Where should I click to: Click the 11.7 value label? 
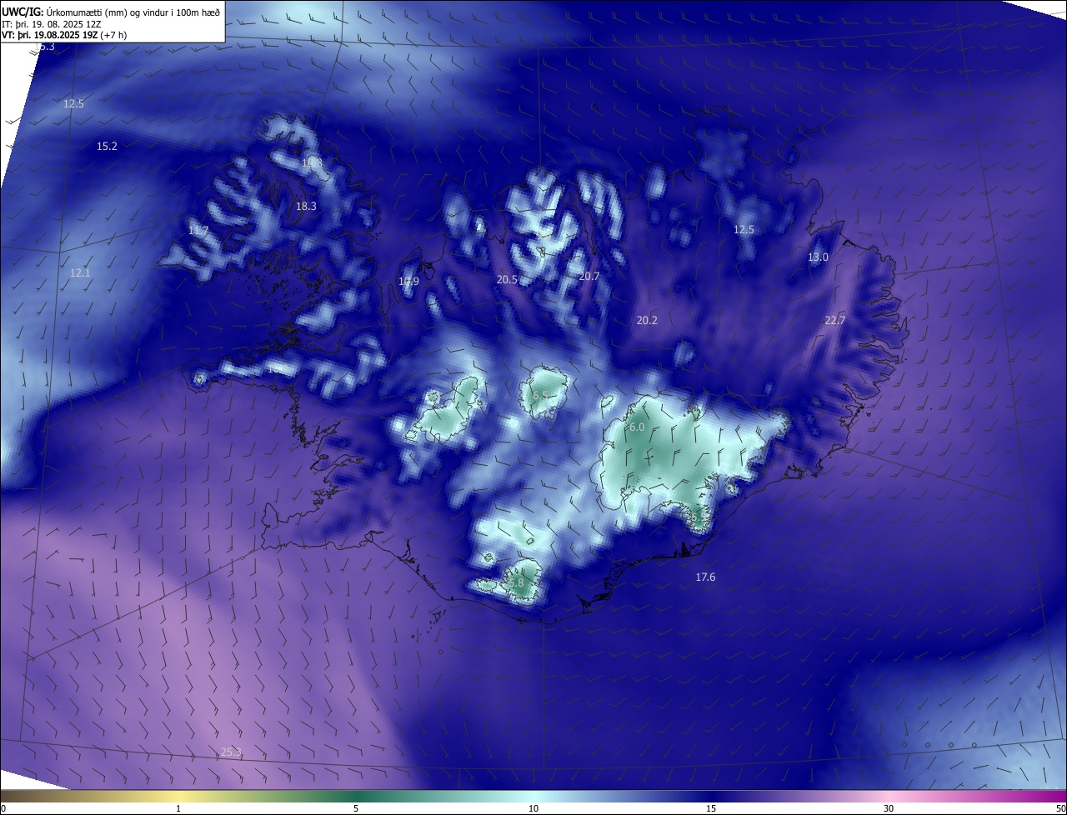pos(198,231)
